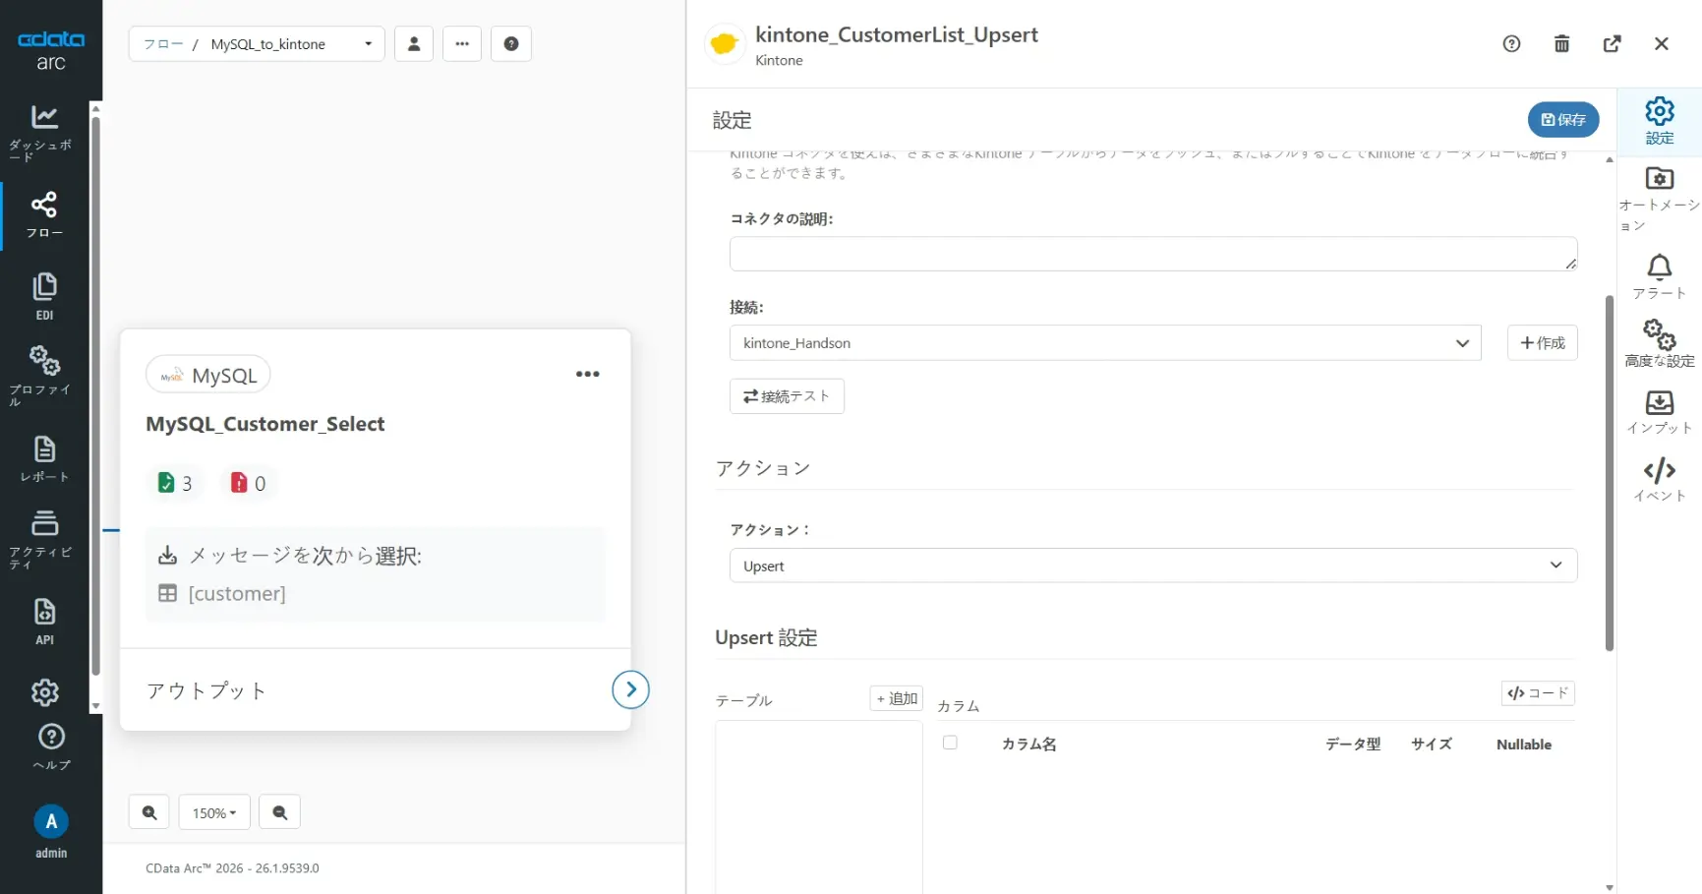The image size is (1702, 894).
Task: Open connector in new window via external link icon
Action: tap(1613, 43)
